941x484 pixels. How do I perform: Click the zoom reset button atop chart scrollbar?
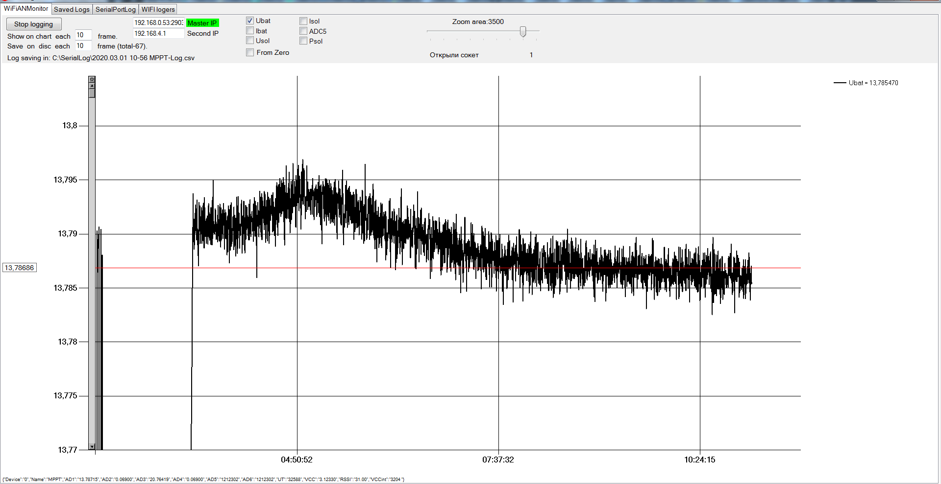[92, 79]
